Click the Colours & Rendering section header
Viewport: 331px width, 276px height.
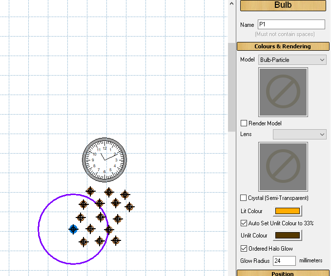[x=283, y=46]
